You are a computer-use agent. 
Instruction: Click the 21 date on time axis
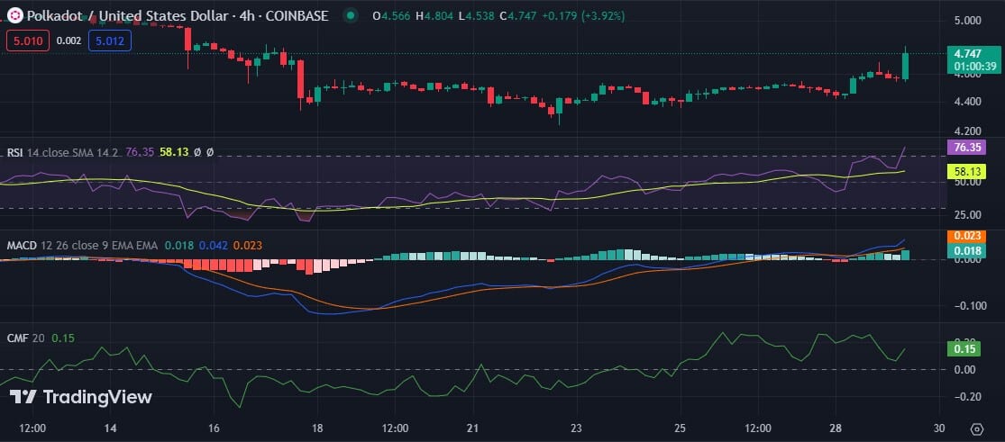click(x=472, y=428)
